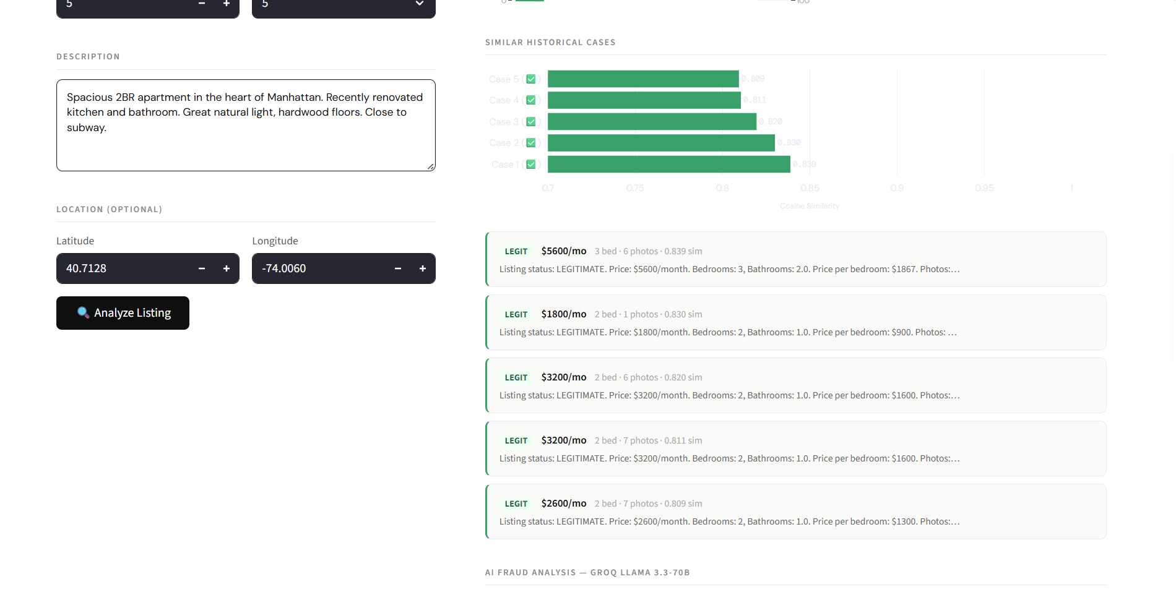Click the minus icon on the longitude field
The width and height of the screenshot is (1176, 592).
coord(397,268)
